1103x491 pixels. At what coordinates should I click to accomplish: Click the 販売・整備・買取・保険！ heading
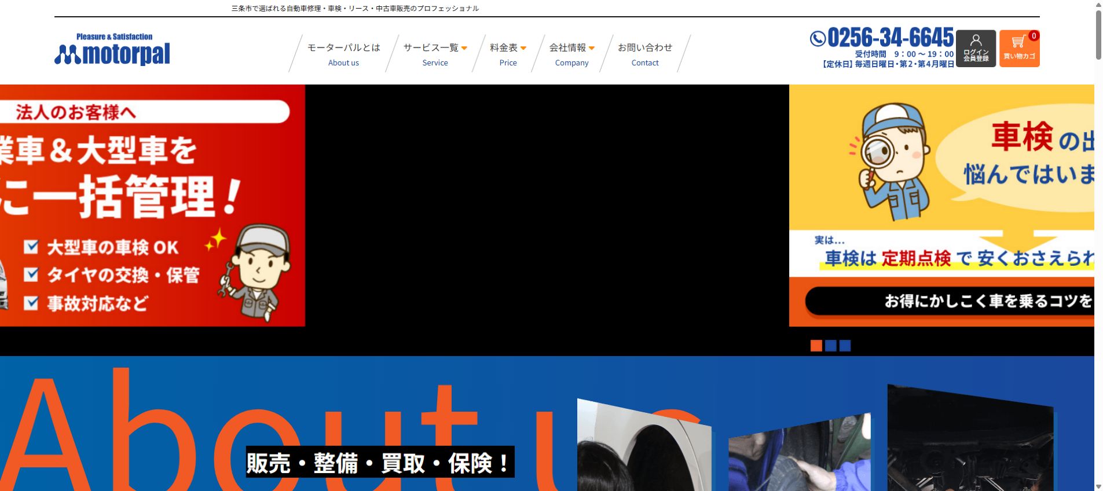380,462
